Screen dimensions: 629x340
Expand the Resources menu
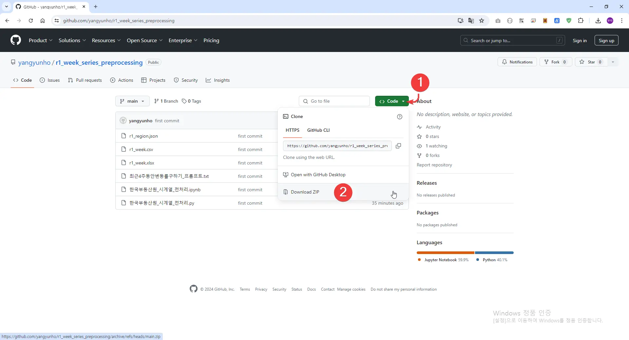106,40
